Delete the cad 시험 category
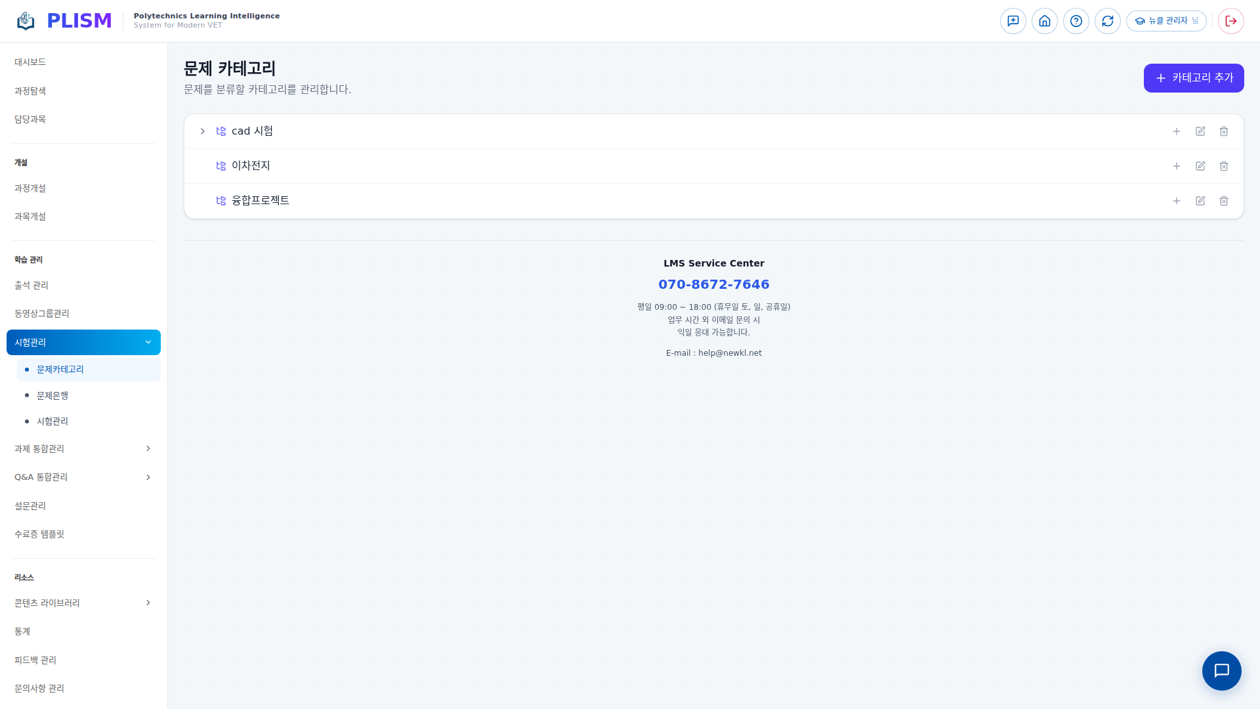Viewport: 1260px width, 709px height. click(x=1223, y=131)
